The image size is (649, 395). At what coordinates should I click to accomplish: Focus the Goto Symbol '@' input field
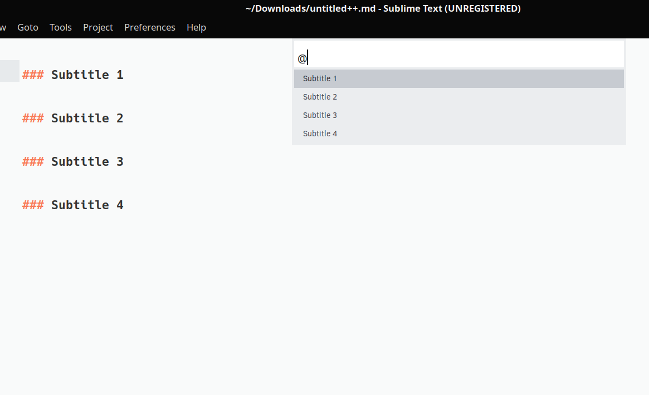tap(458, 58)
